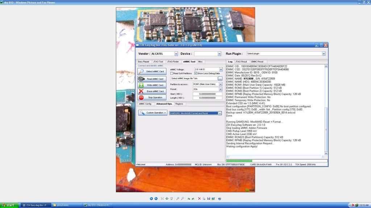Click the Detect eMMC Card button
This screenshot has height=208, width=371.
point(152,71)
